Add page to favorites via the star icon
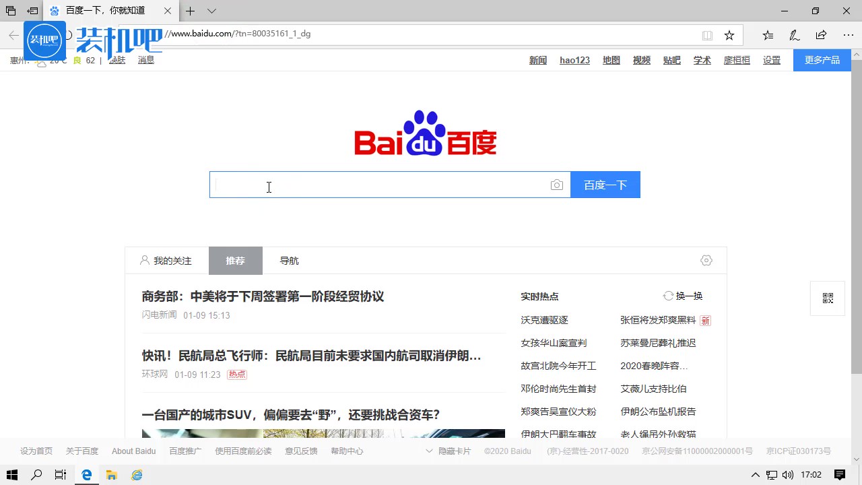This screenshot has width=862, height=485. (731, 34)
